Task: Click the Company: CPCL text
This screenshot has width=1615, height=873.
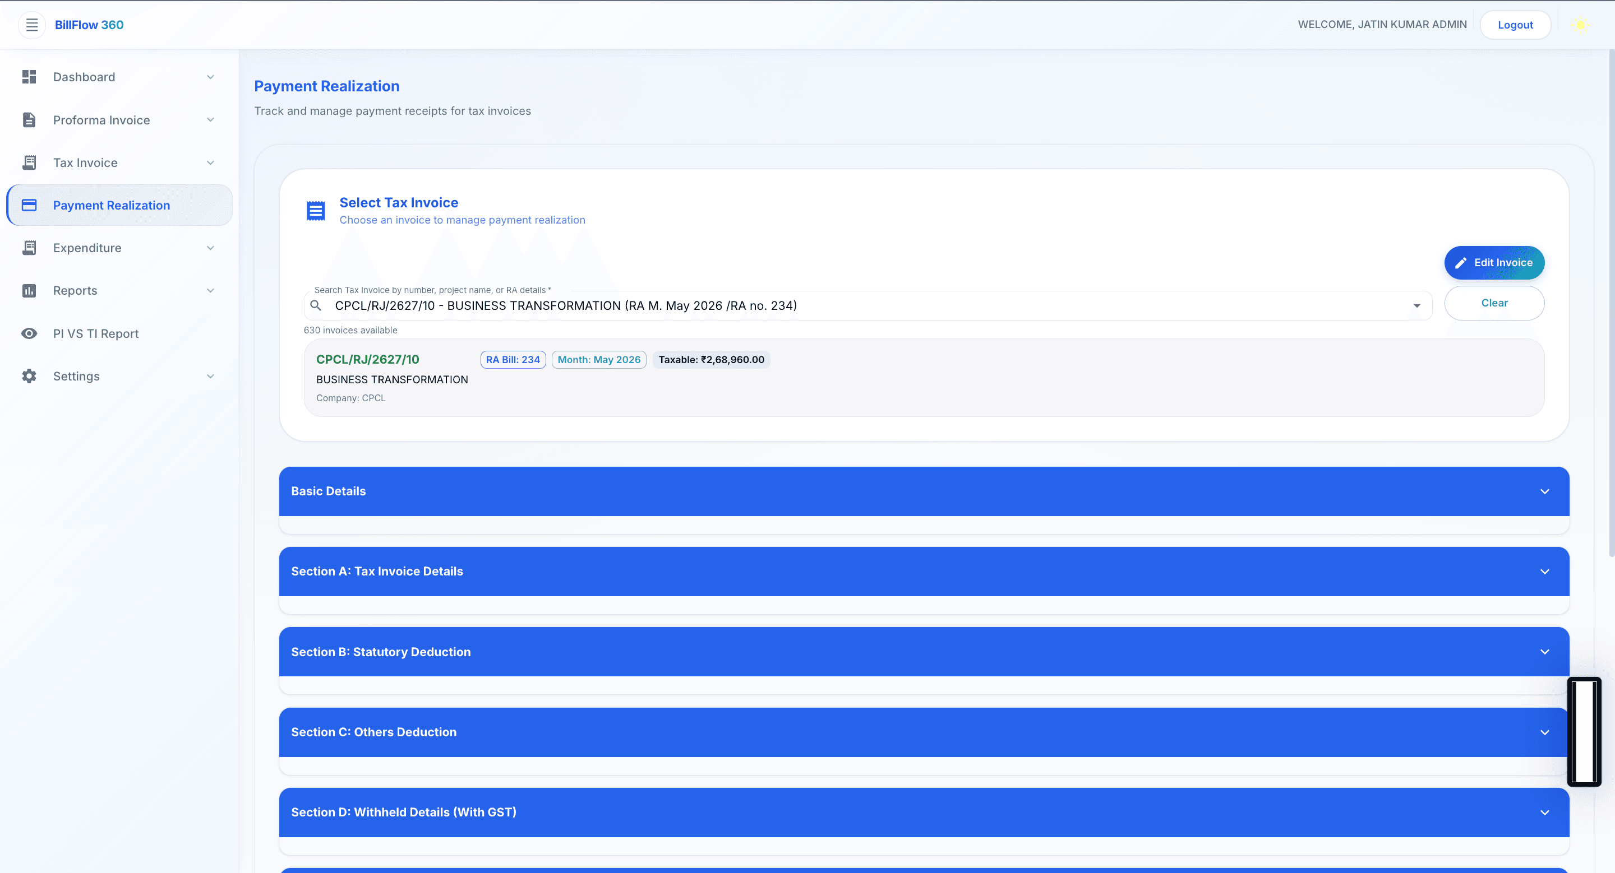Action: click(x=350, y=398)
